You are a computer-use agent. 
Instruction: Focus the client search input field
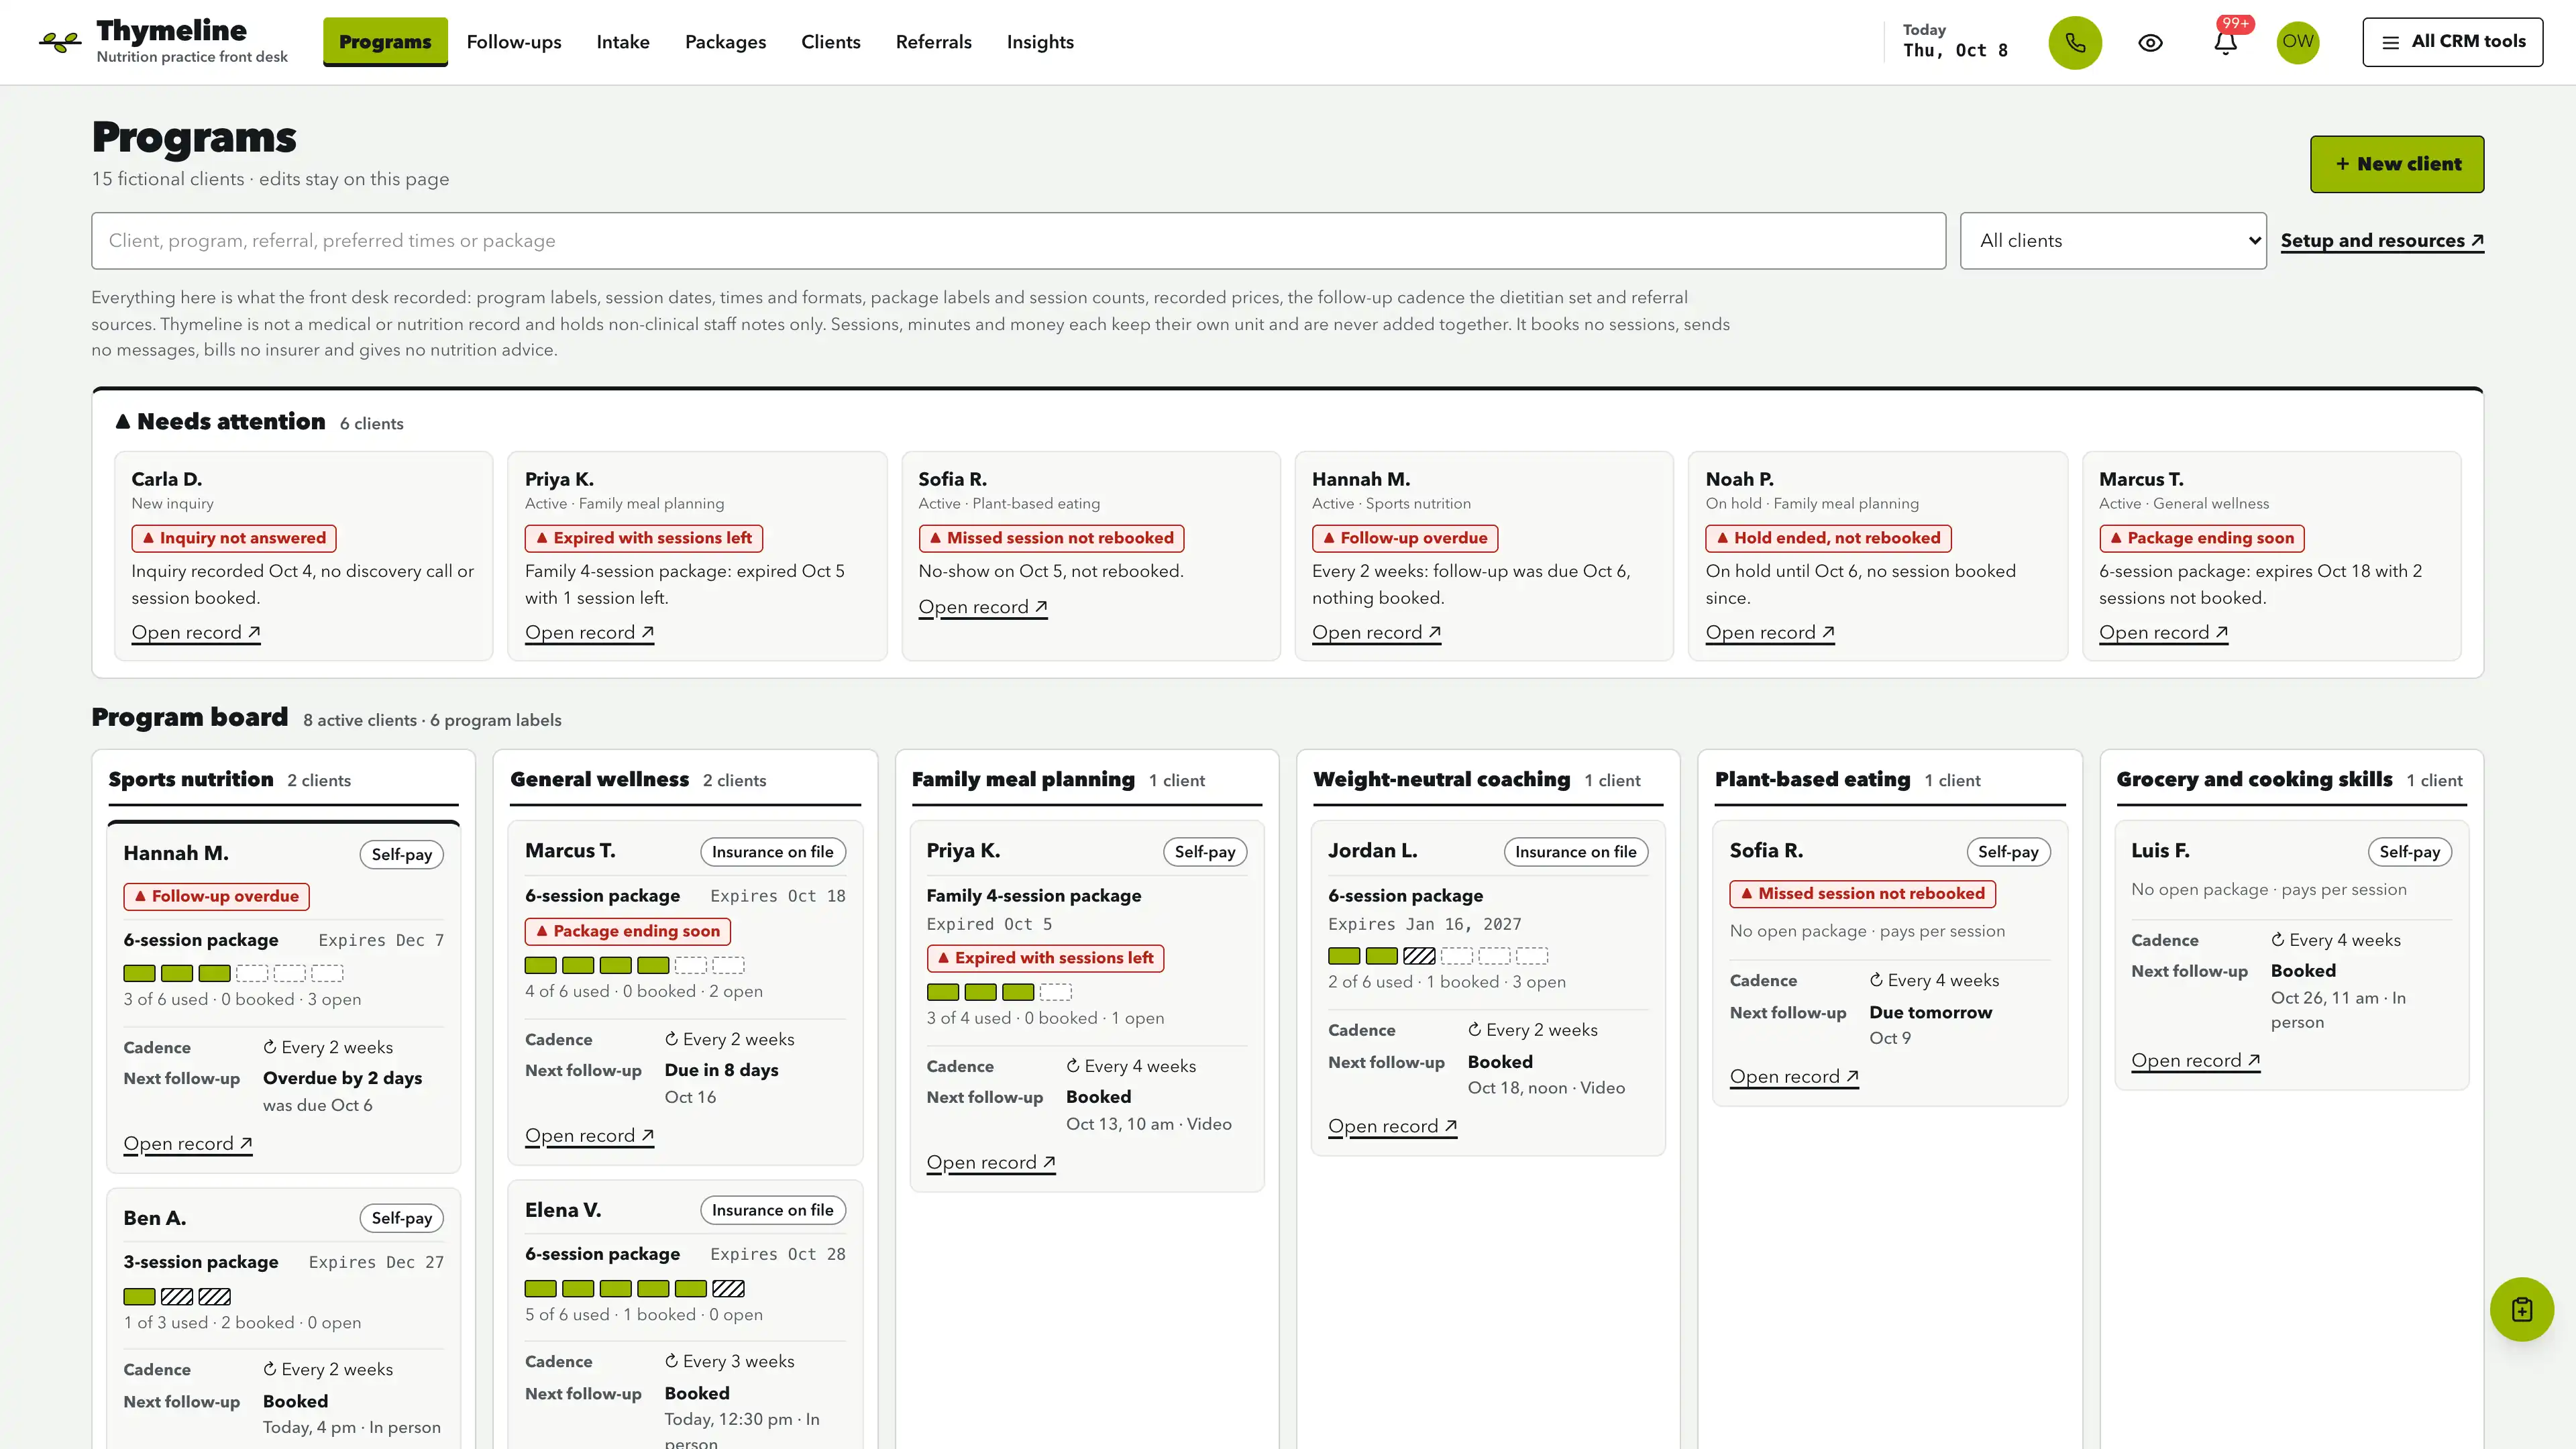point(1018,241)
